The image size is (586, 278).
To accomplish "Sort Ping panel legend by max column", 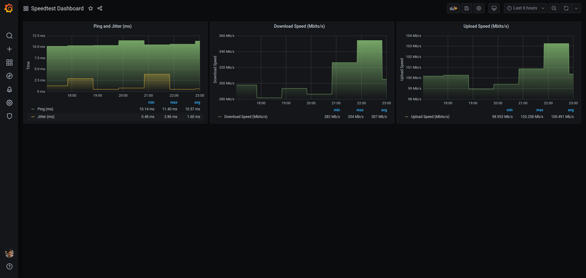I will pos(174,102).
